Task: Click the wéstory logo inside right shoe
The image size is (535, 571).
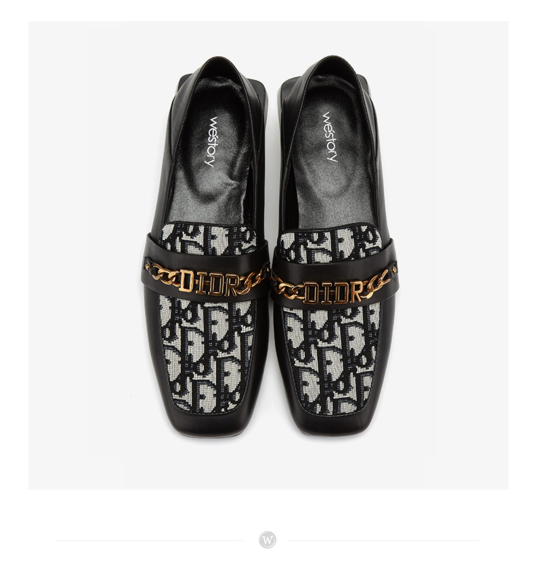Action: coord(330,136)
